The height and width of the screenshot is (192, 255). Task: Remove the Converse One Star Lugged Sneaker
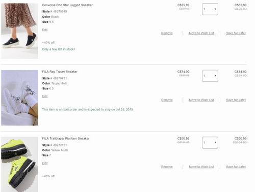167,33
